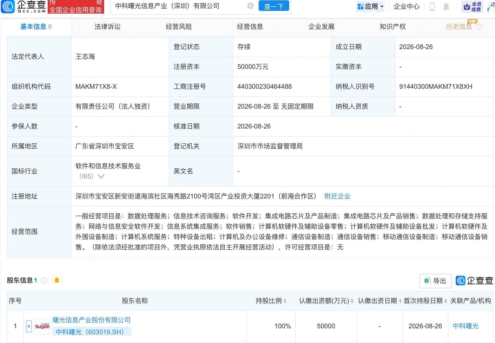Click the registered capital 50000万元
Viewport: 495px width, 343px height.
tap(253, 67)
